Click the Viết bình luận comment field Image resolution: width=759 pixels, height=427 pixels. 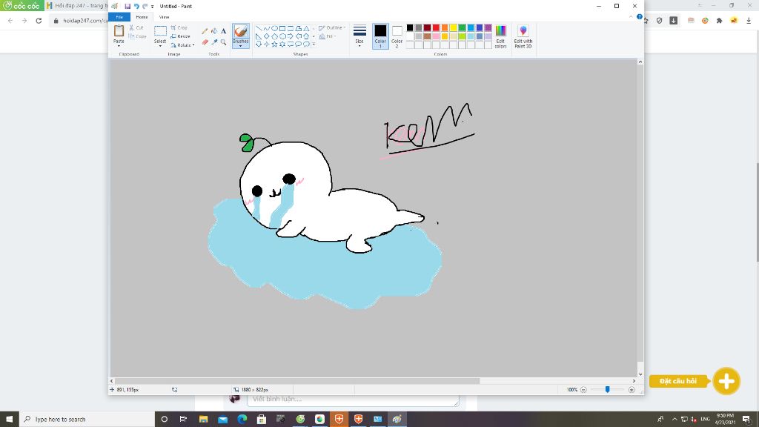pyautogui.click(x=353, y=400)
